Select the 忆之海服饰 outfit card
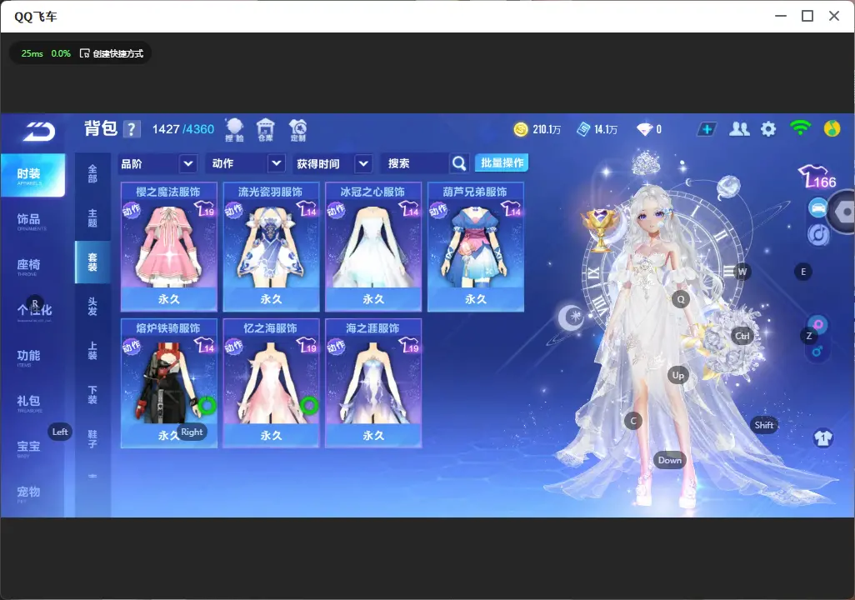The width and height of the screenshot is (855, 600). tap(271, 383)
